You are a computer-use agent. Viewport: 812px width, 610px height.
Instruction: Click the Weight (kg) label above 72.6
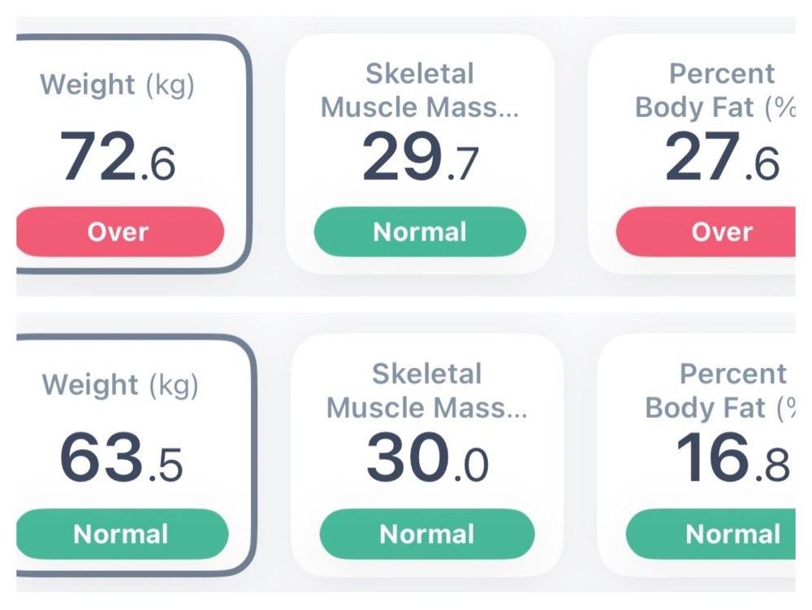[x=118, y=84]
